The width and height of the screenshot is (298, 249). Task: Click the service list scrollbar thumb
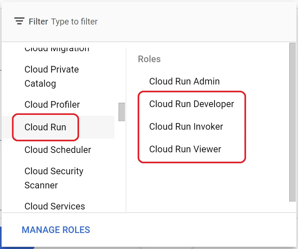click(122, 112)
